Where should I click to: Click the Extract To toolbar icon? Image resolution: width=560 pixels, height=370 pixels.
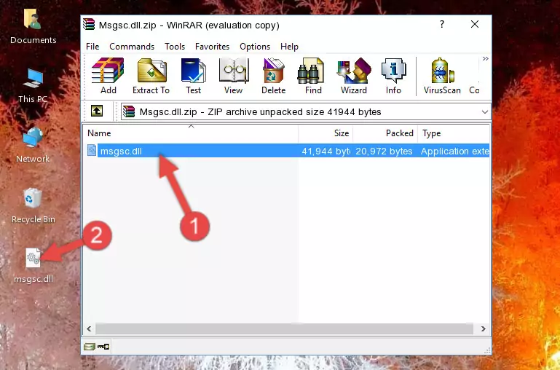tap(151, 76)
